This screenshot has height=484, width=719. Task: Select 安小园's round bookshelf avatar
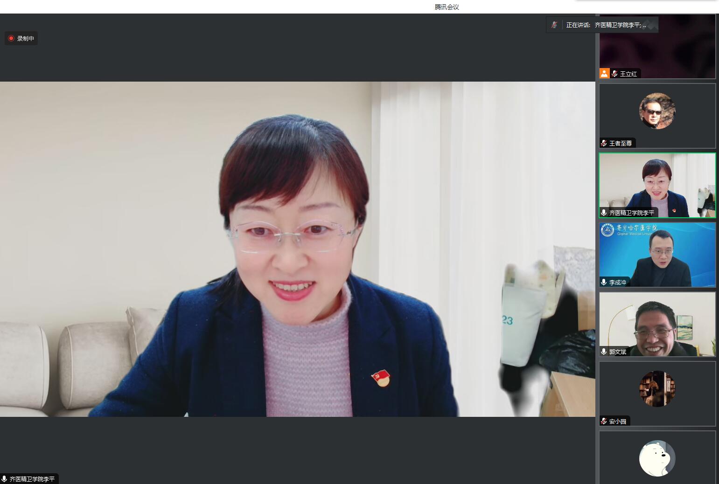[657, 388]
